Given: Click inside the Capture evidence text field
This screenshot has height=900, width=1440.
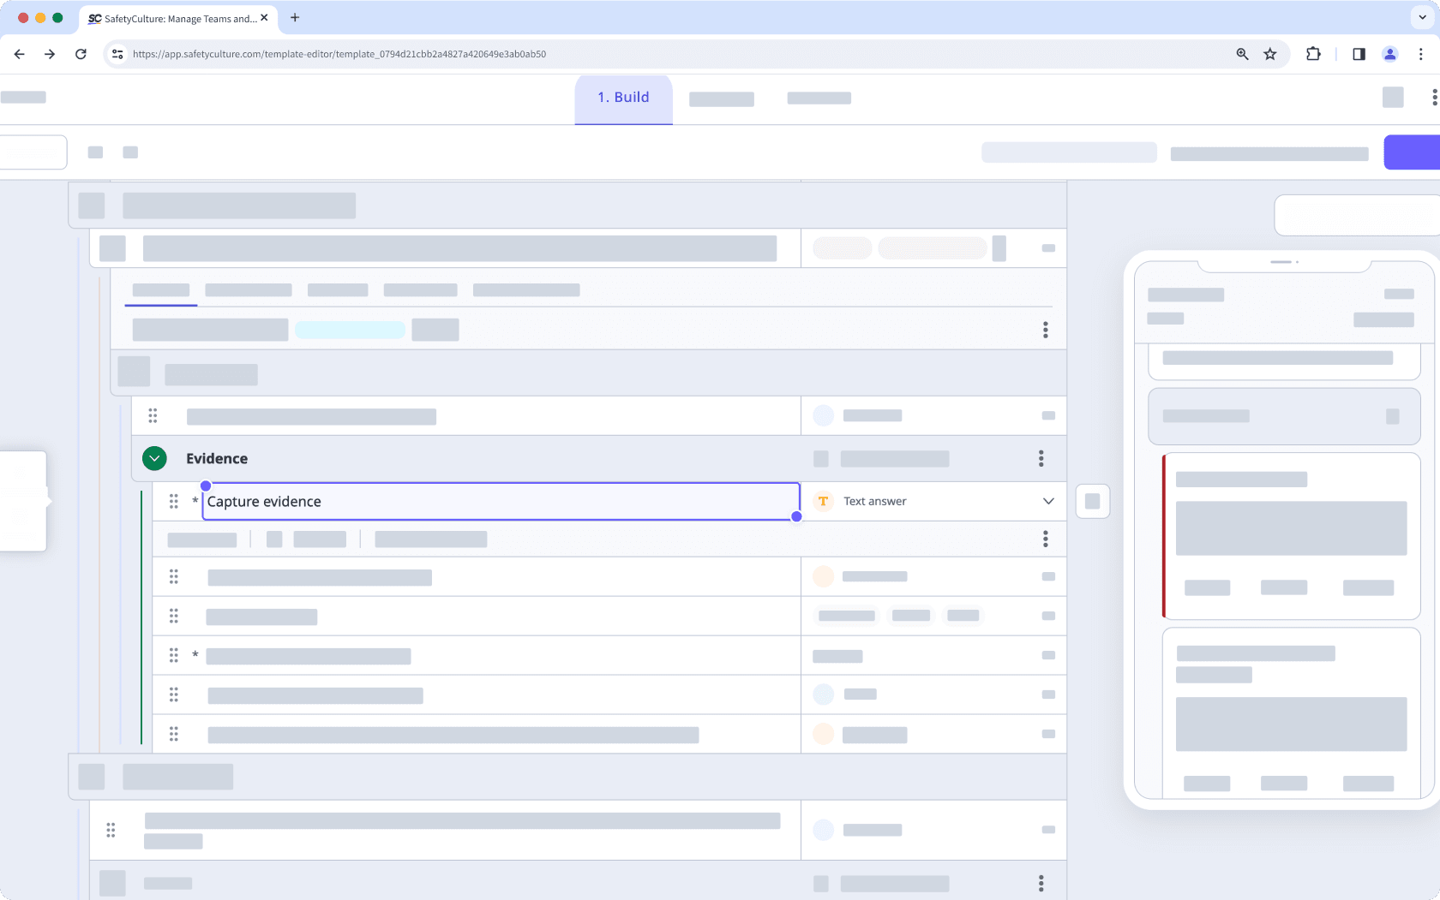Looking at the screenshot, I should point(497,501).
